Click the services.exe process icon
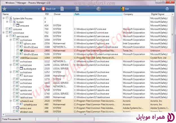The image size is (176, 123). click(x=14, y=36)
